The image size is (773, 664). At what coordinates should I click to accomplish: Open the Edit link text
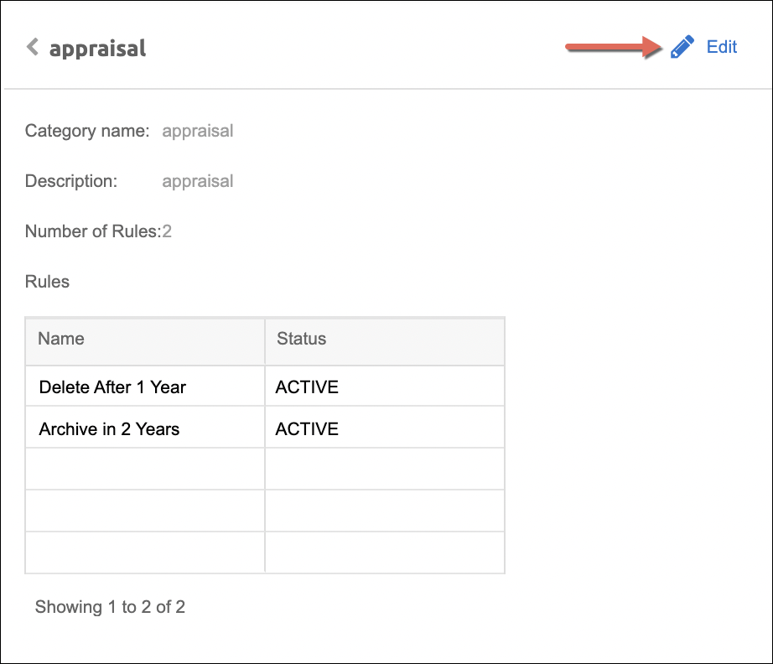coord(721,47)
